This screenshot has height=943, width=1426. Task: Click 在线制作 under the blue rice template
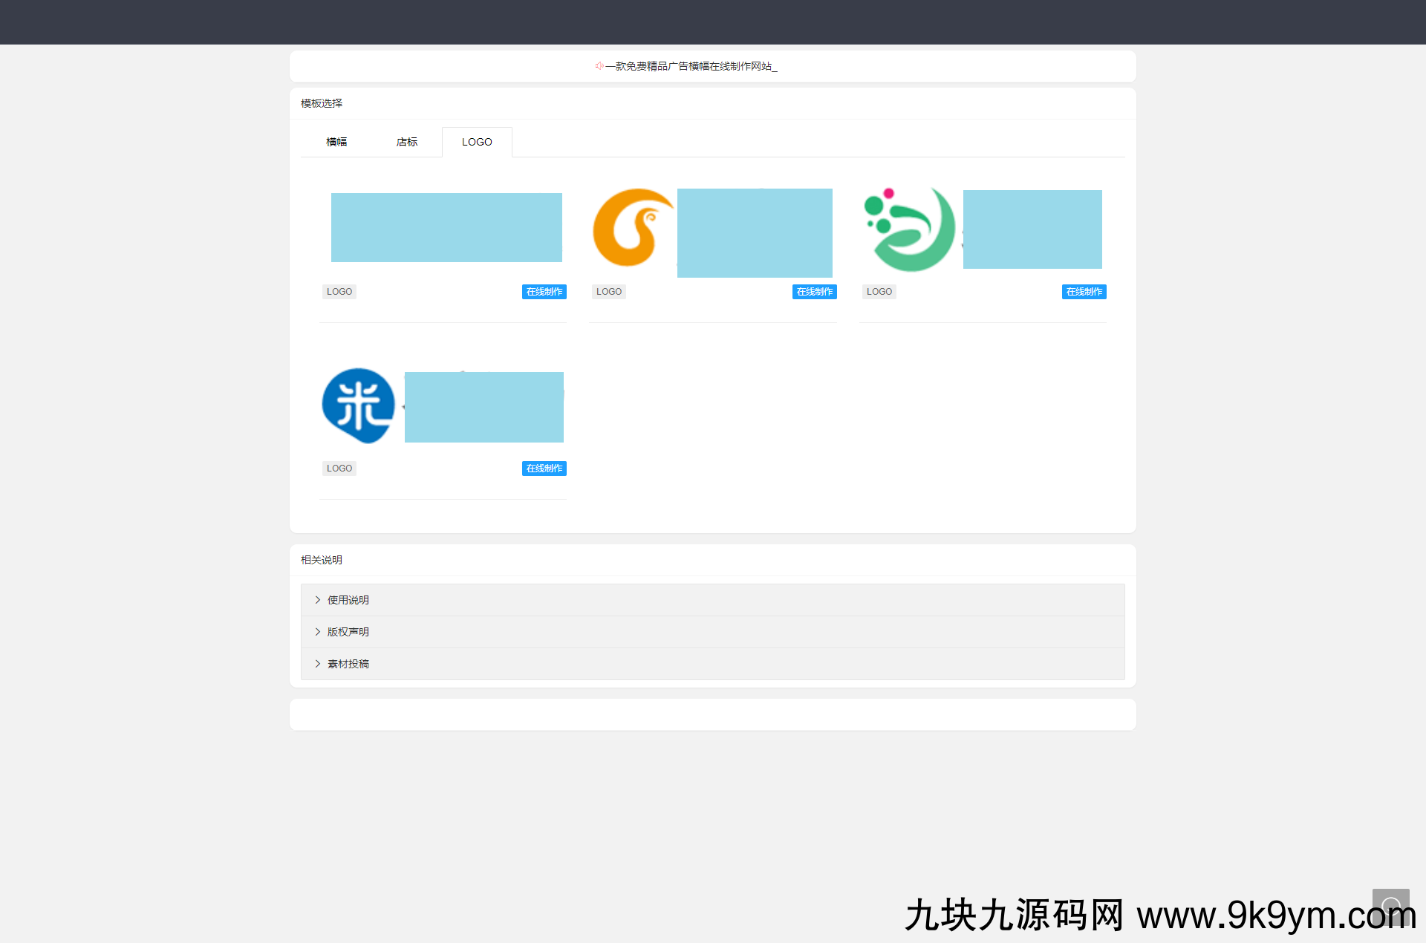point(544,469)
